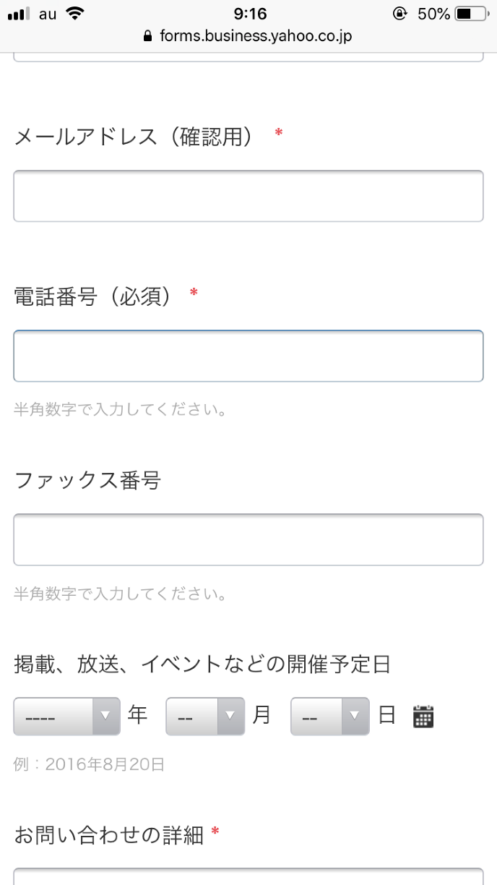Tap the 掲載、放送、イベントなどの開催予定日 label
This screenshot has width=497, height=885.
[x=202, y=664]
